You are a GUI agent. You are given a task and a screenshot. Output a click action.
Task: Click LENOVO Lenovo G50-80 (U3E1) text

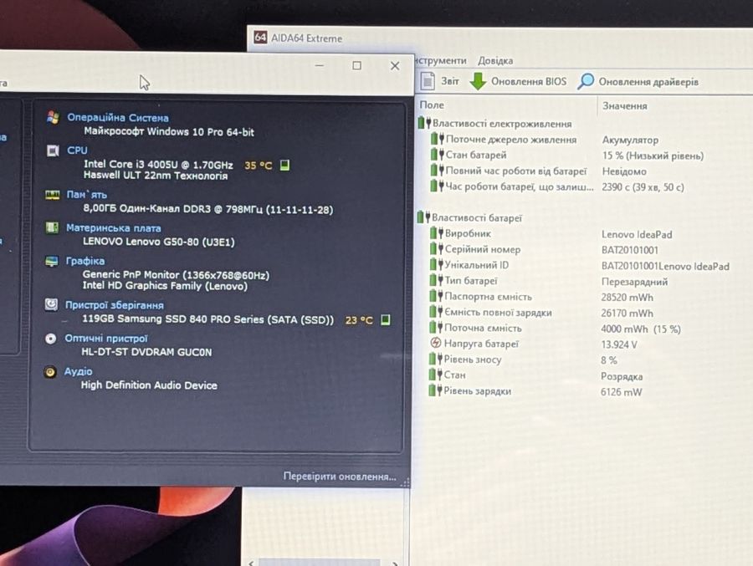[x=158, y=242]
